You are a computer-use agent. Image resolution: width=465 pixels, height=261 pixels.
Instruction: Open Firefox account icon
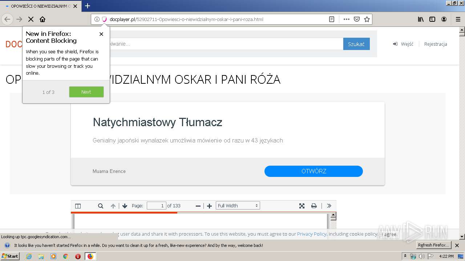(x=444, y=19)
